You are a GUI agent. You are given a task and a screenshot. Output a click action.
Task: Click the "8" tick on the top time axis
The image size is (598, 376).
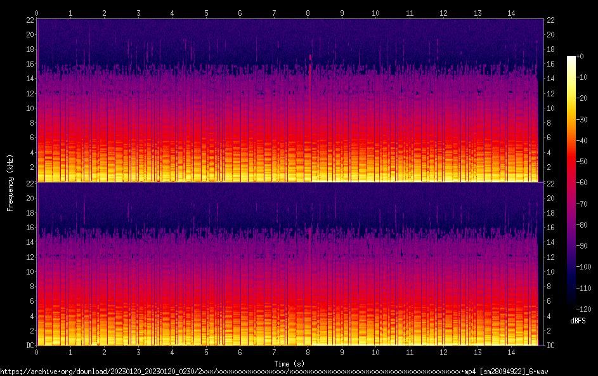[x=308, y=13]
